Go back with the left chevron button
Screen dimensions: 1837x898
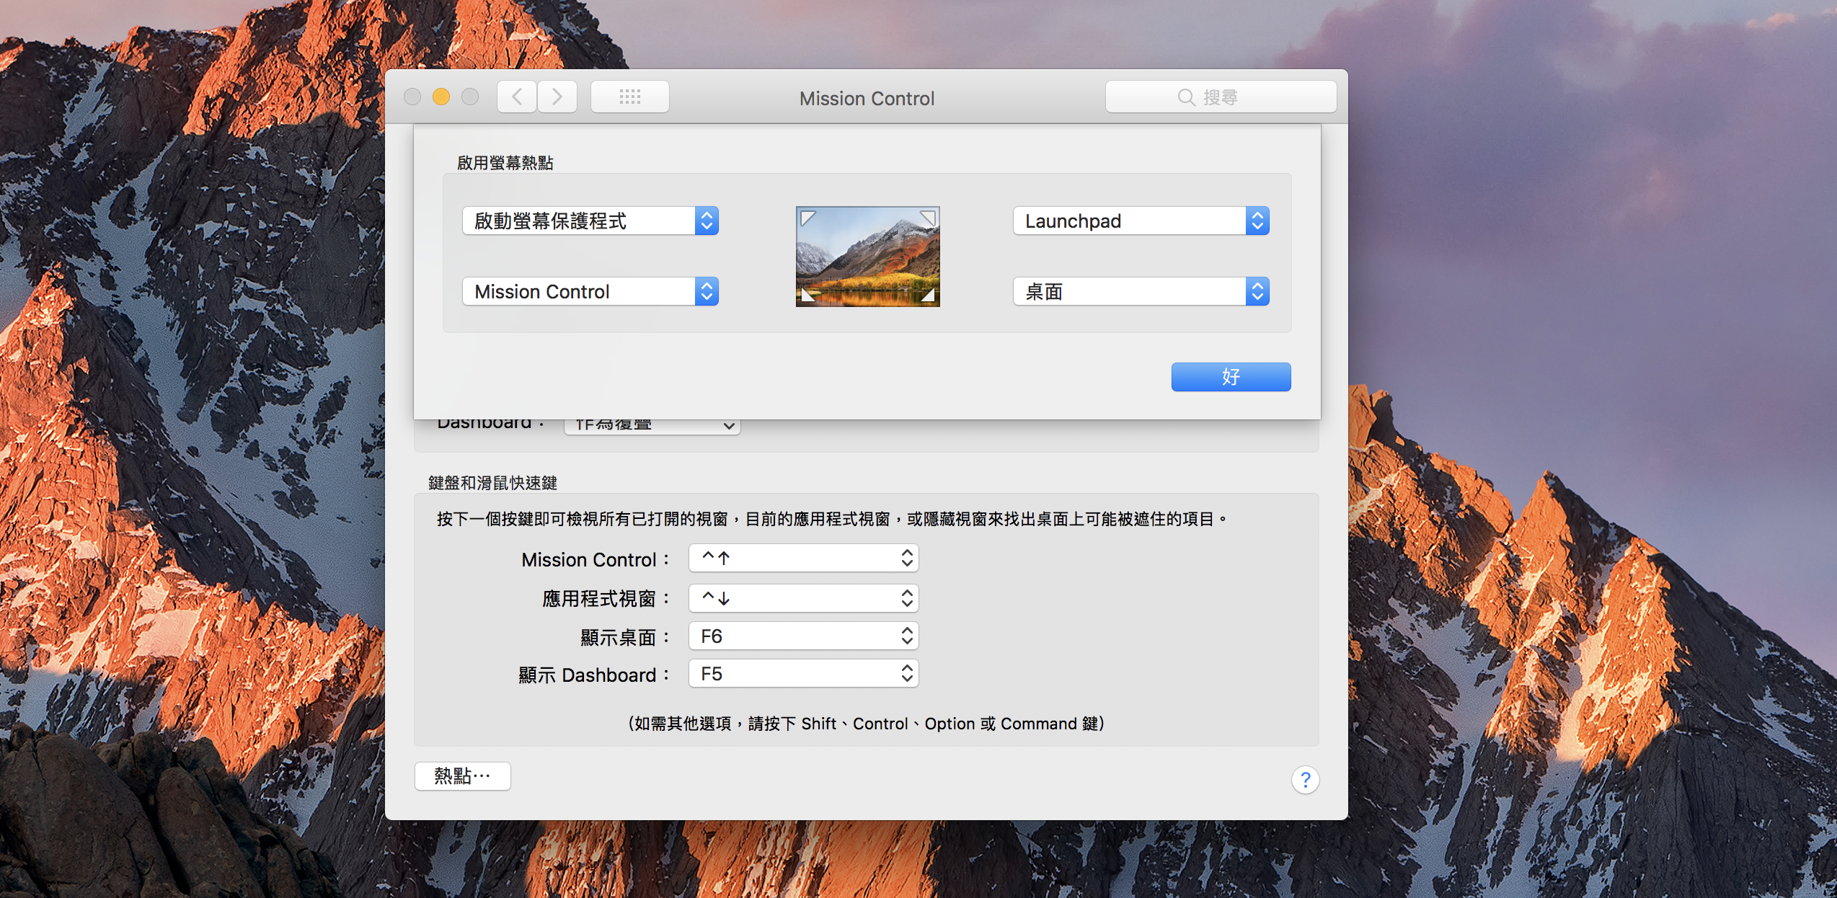tap(517, 97)
